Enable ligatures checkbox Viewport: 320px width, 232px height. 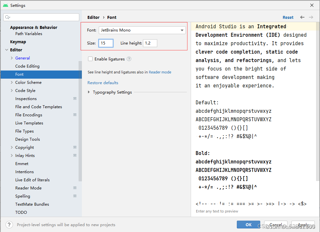pyautogui.click(x=90, y=59)
